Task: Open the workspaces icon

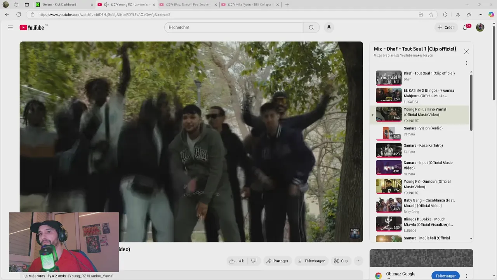Action: point(16,5)
